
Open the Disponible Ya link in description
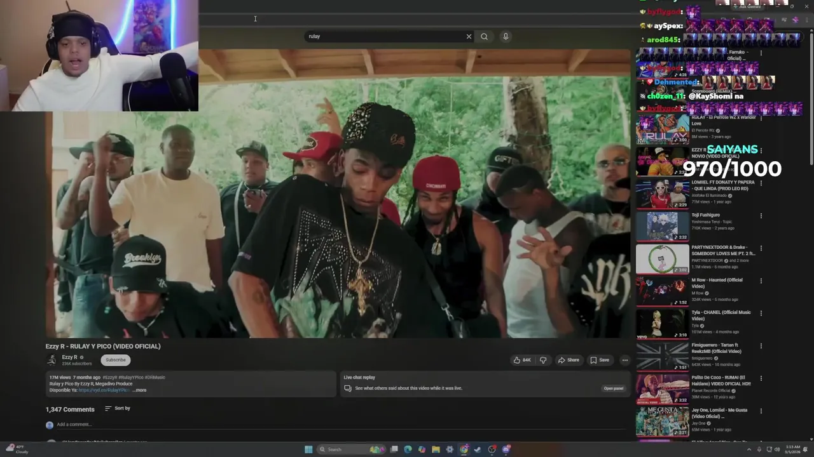pyautogui.click(x=104, y=390)
